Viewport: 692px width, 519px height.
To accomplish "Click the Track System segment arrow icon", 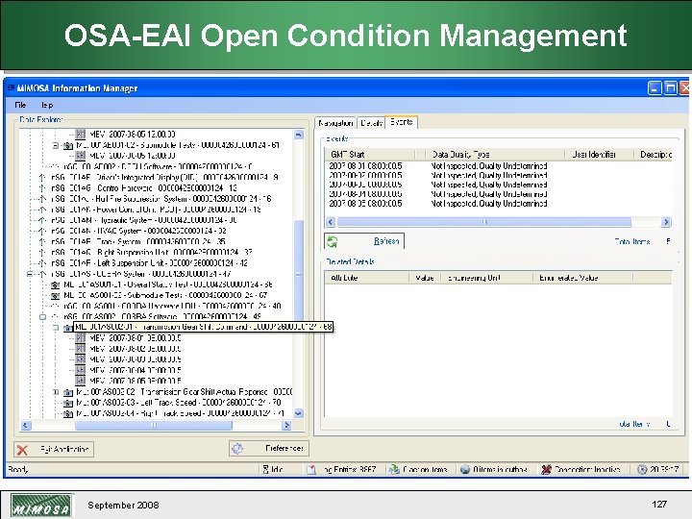I will click(x=42, y=241).
